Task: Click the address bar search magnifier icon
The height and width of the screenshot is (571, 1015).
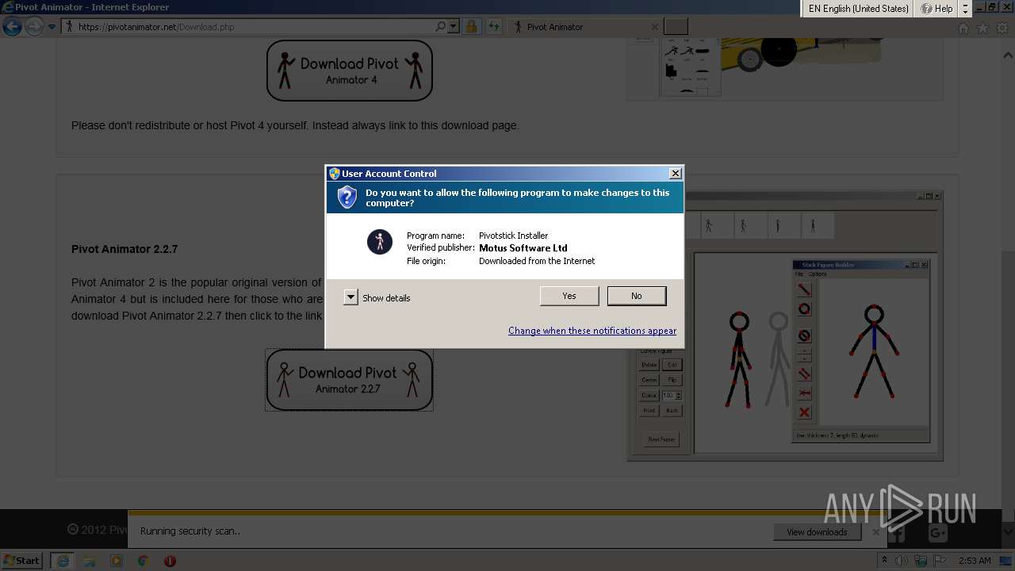Action: pyautogui.click(x=440, y=27)
